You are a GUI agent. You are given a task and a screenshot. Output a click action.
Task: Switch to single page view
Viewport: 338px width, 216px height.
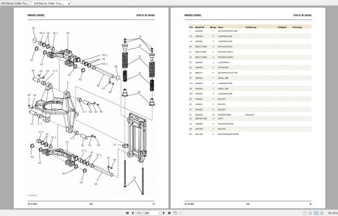click(305, 213)
